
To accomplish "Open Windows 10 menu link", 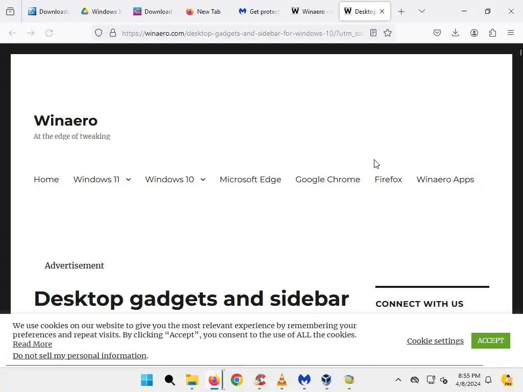I will pyautogui.click(x=170, y=179).
